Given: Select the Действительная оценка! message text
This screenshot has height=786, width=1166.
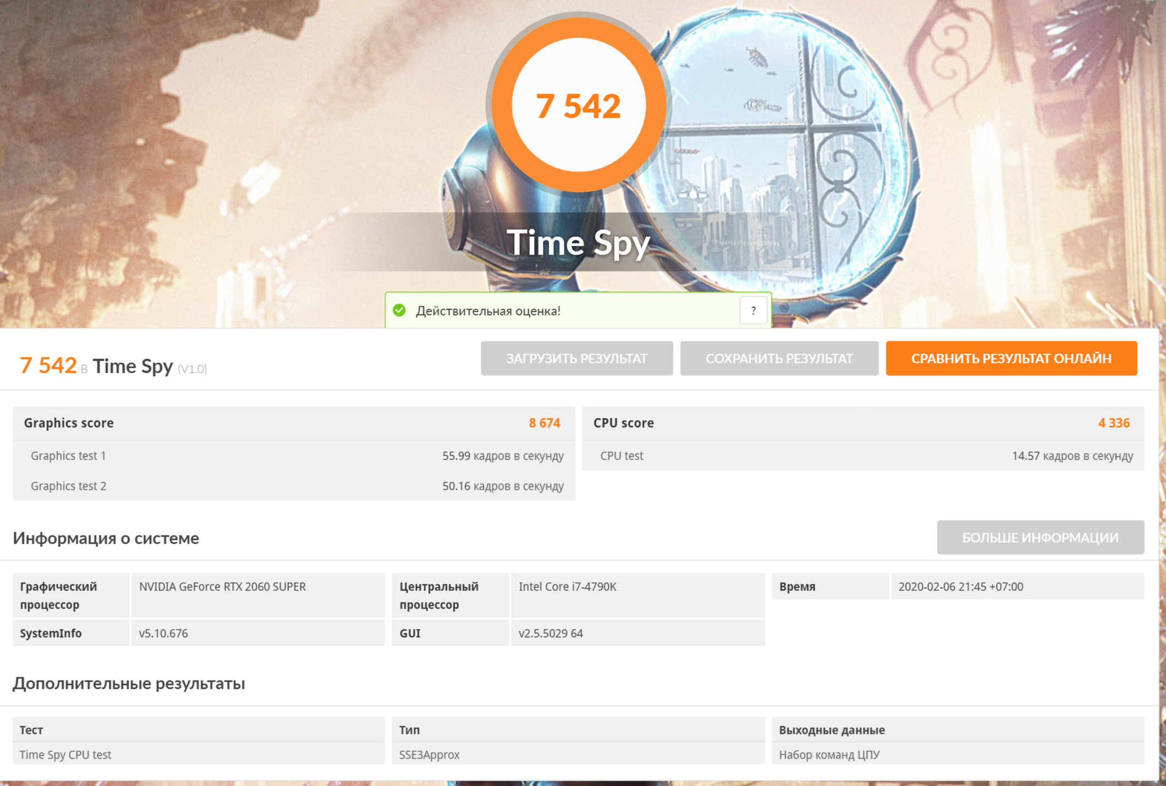Looking at the screenshot, I should (x=488, y=311).
